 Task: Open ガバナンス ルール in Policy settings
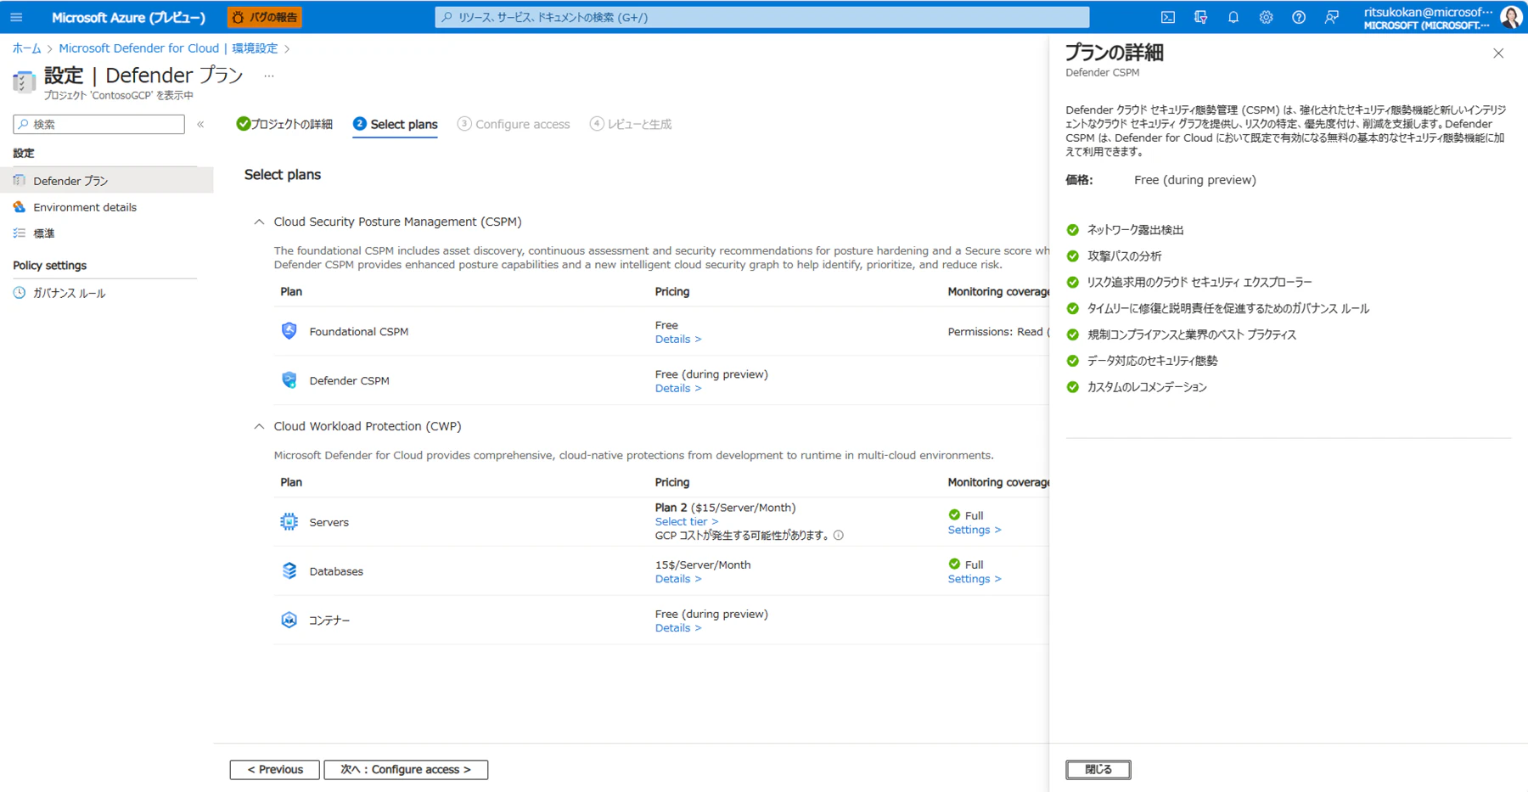(70, 293)
